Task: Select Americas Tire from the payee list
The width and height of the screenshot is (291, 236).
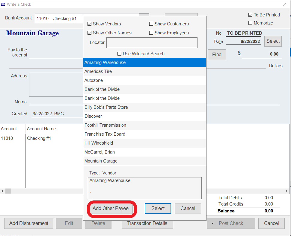Action: coord(98,71)
